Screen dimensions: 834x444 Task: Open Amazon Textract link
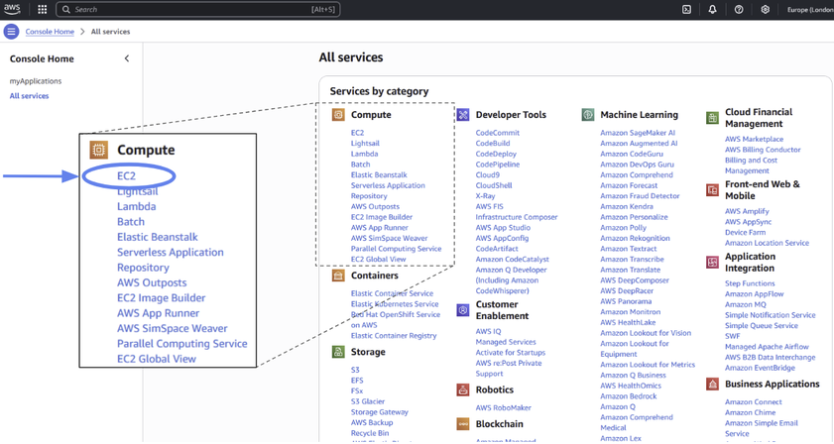click(628, 249)
